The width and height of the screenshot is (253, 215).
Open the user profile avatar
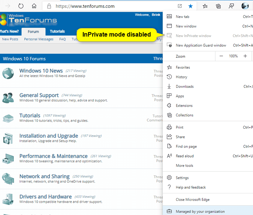click(245, 6)
